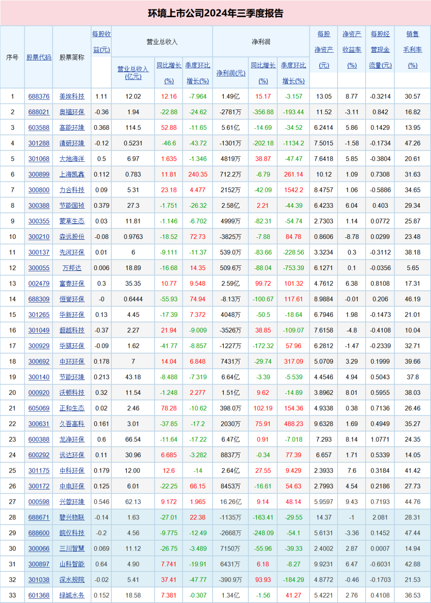Select the 净利润 group header
431x603 pixels.
tap(261, 42)
